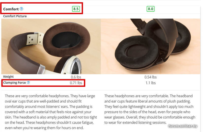203x132 pixels.
Task: Click the brown velour ear cup in left picture
Action: pos(66,39)
